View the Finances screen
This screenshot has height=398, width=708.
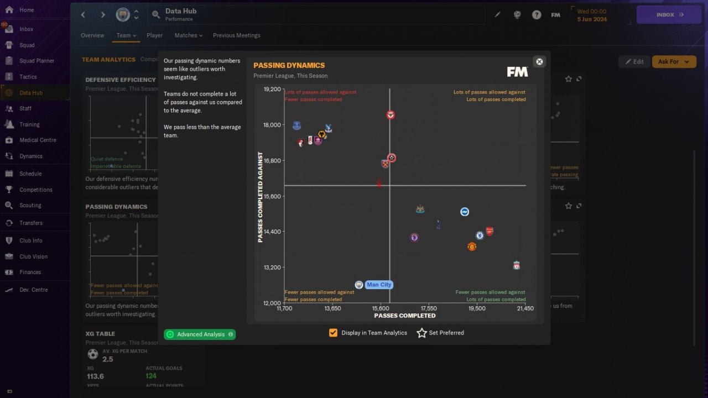(30, 272)
